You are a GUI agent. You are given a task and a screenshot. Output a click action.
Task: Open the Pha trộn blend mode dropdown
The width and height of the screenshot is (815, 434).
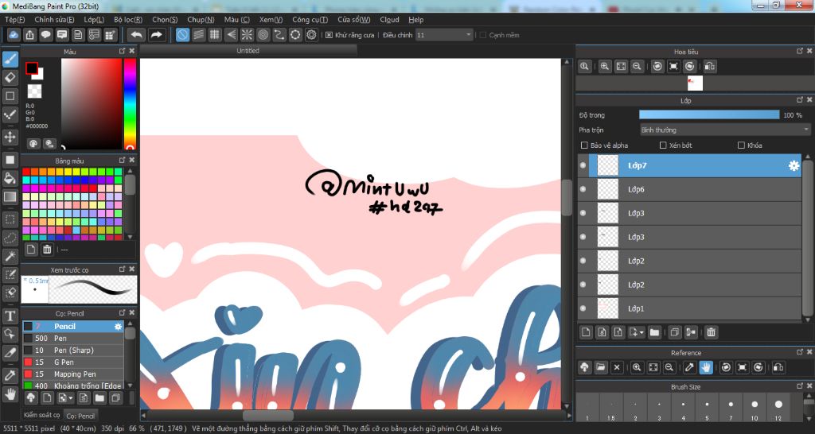click(x=725, y=130)
